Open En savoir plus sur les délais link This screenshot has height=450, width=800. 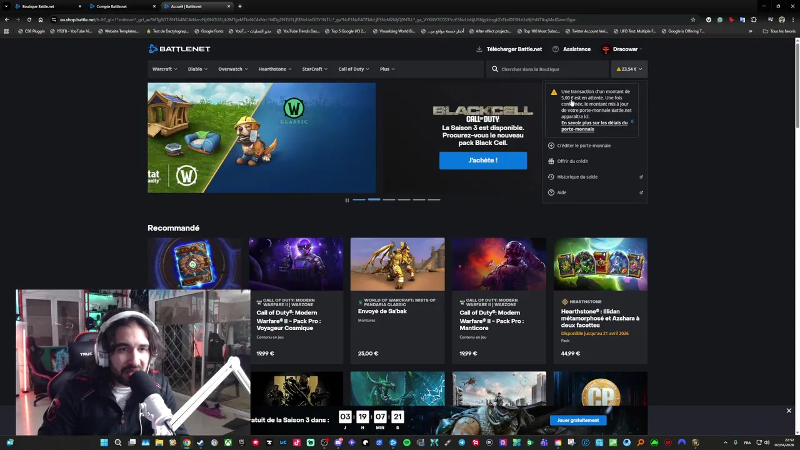(x=594, y=126)
